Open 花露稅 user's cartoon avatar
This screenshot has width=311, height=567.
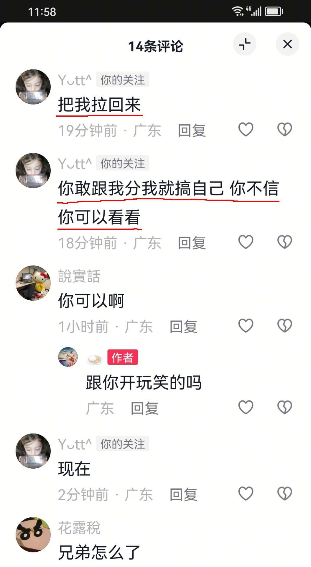[33, 535]
